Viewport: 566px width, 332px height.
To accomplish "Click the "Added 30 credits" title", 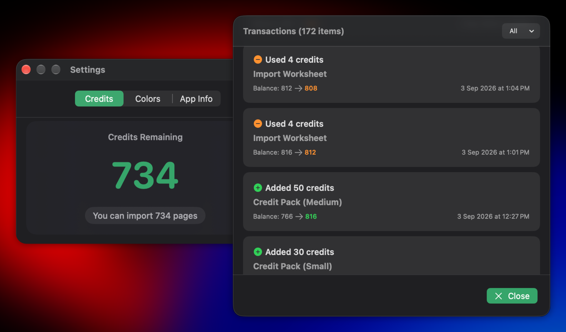I will click(300, 252).
